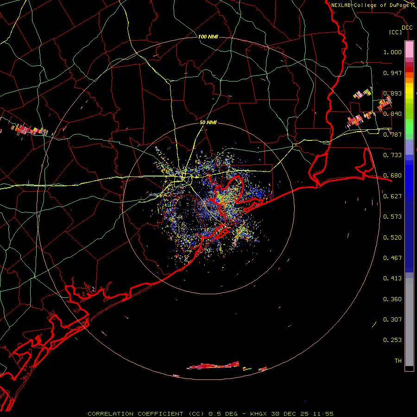
Task: Click the 0.253 scale value
Action: tap(392, 340)
